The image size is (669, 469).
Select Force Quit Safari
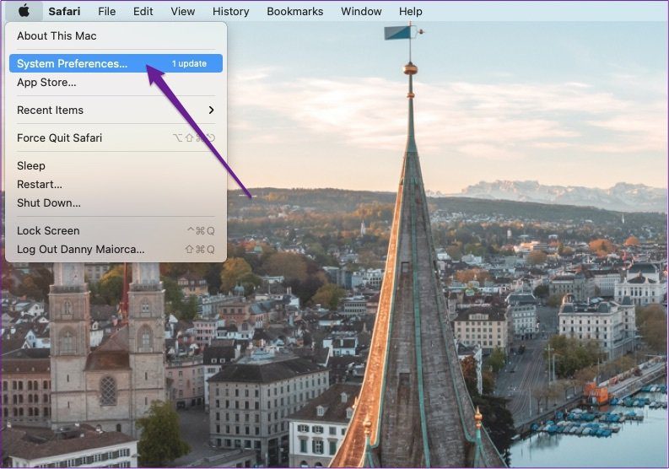pyautogui.click(x=116, y=137)
